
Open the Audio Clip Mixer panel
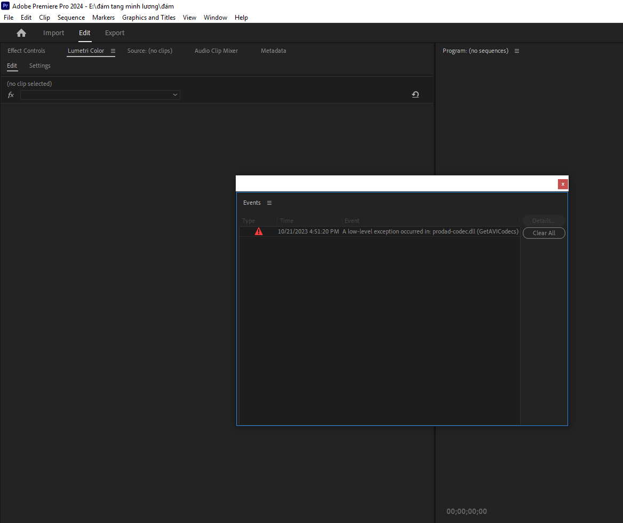(216, 51)
